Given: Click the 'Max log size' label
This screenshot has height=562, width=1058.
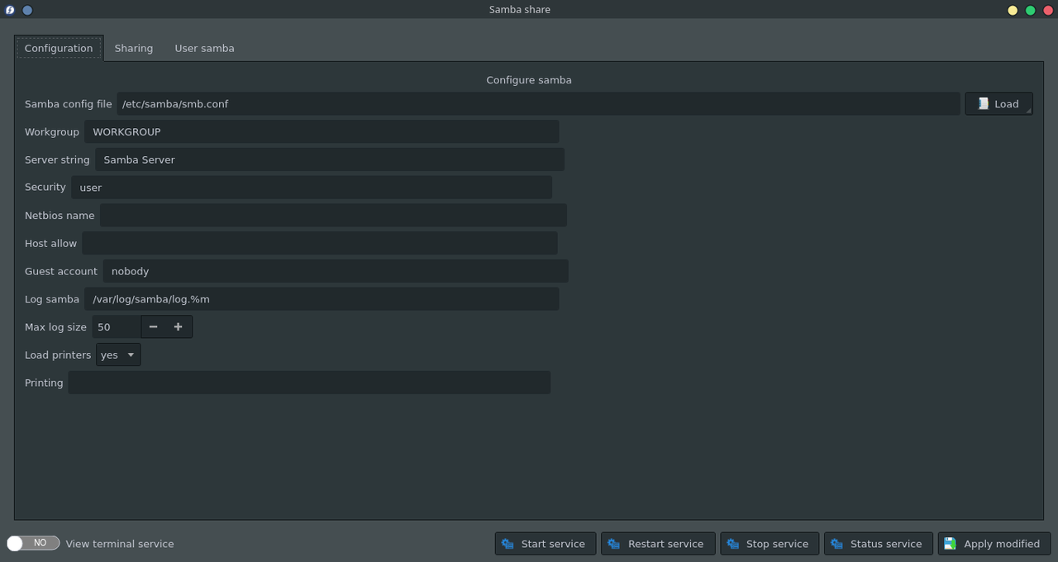Looking at the screenshot, I should [55, 327].
